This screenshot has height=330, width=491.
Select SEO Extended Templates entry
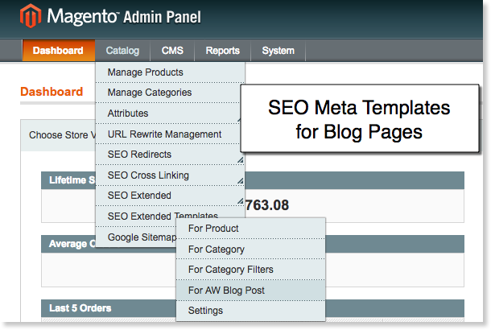(163, 216)
